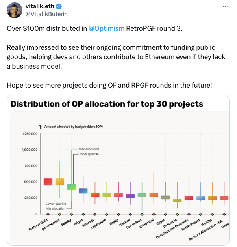Click the diamond marker above Protocol Guild
237x247 pixels.
(48, 214)
